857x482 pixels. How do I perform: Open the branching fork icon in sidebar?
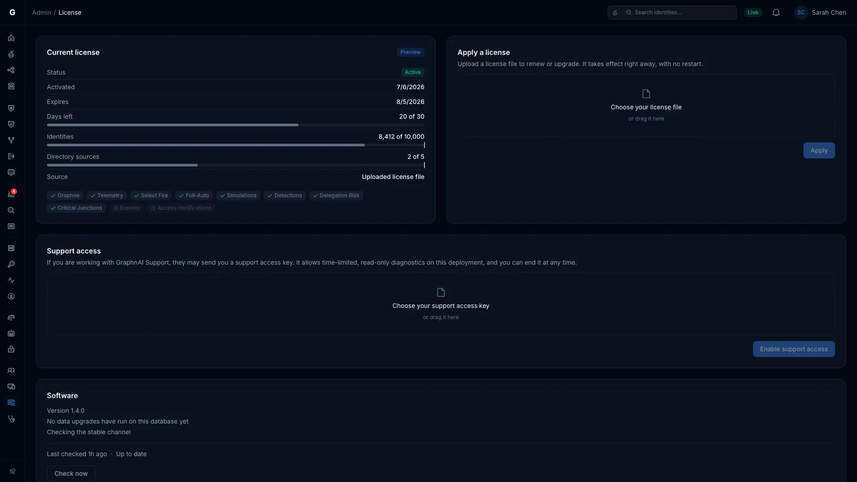(x=11, y=140)
